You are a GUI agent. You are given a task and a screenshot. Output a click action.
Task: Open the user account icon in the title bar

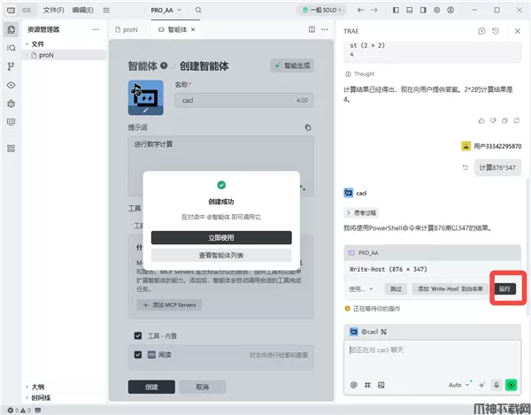point(450,10)
